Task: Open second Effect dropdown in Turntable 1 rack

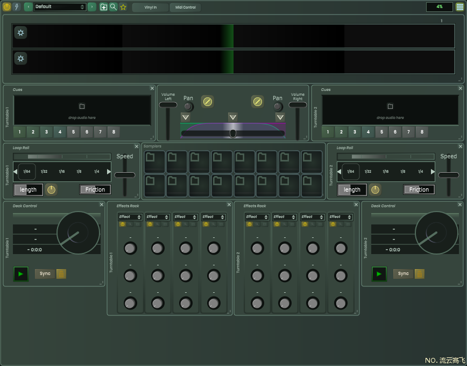Action: [158, 217]
